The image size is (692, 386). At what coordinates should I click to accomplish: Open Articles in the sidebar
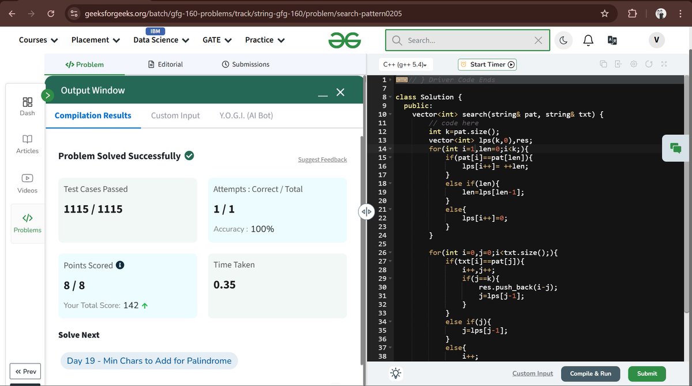pyautogui.click(x=27, y=144)
